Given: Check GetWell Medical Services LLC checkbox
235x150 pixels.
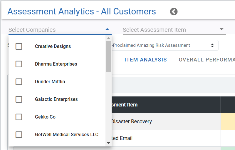Looking at the screenshot, I should pos(19,134).
